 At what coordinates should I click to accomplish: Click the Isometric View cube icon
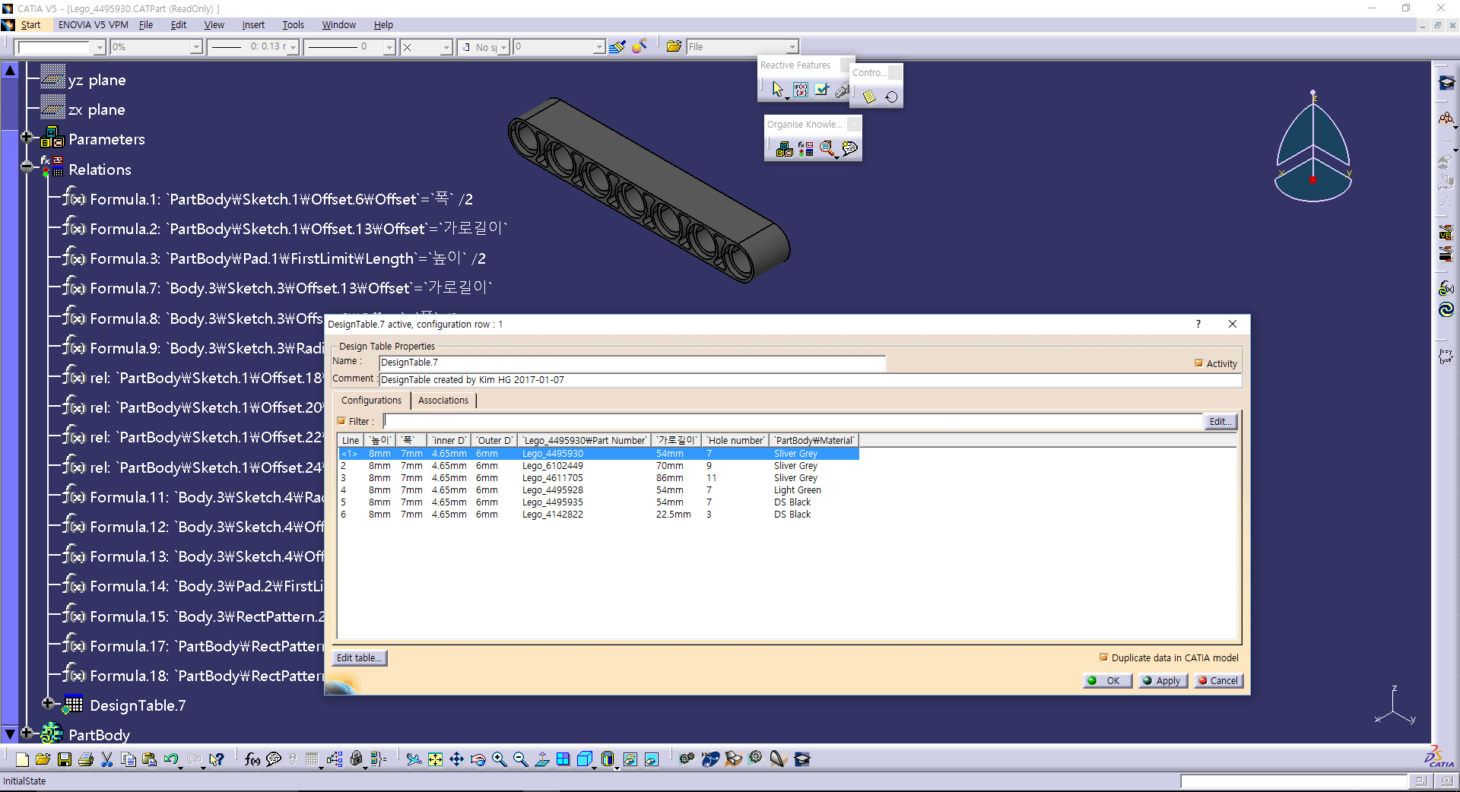click(x=585, y=759)
